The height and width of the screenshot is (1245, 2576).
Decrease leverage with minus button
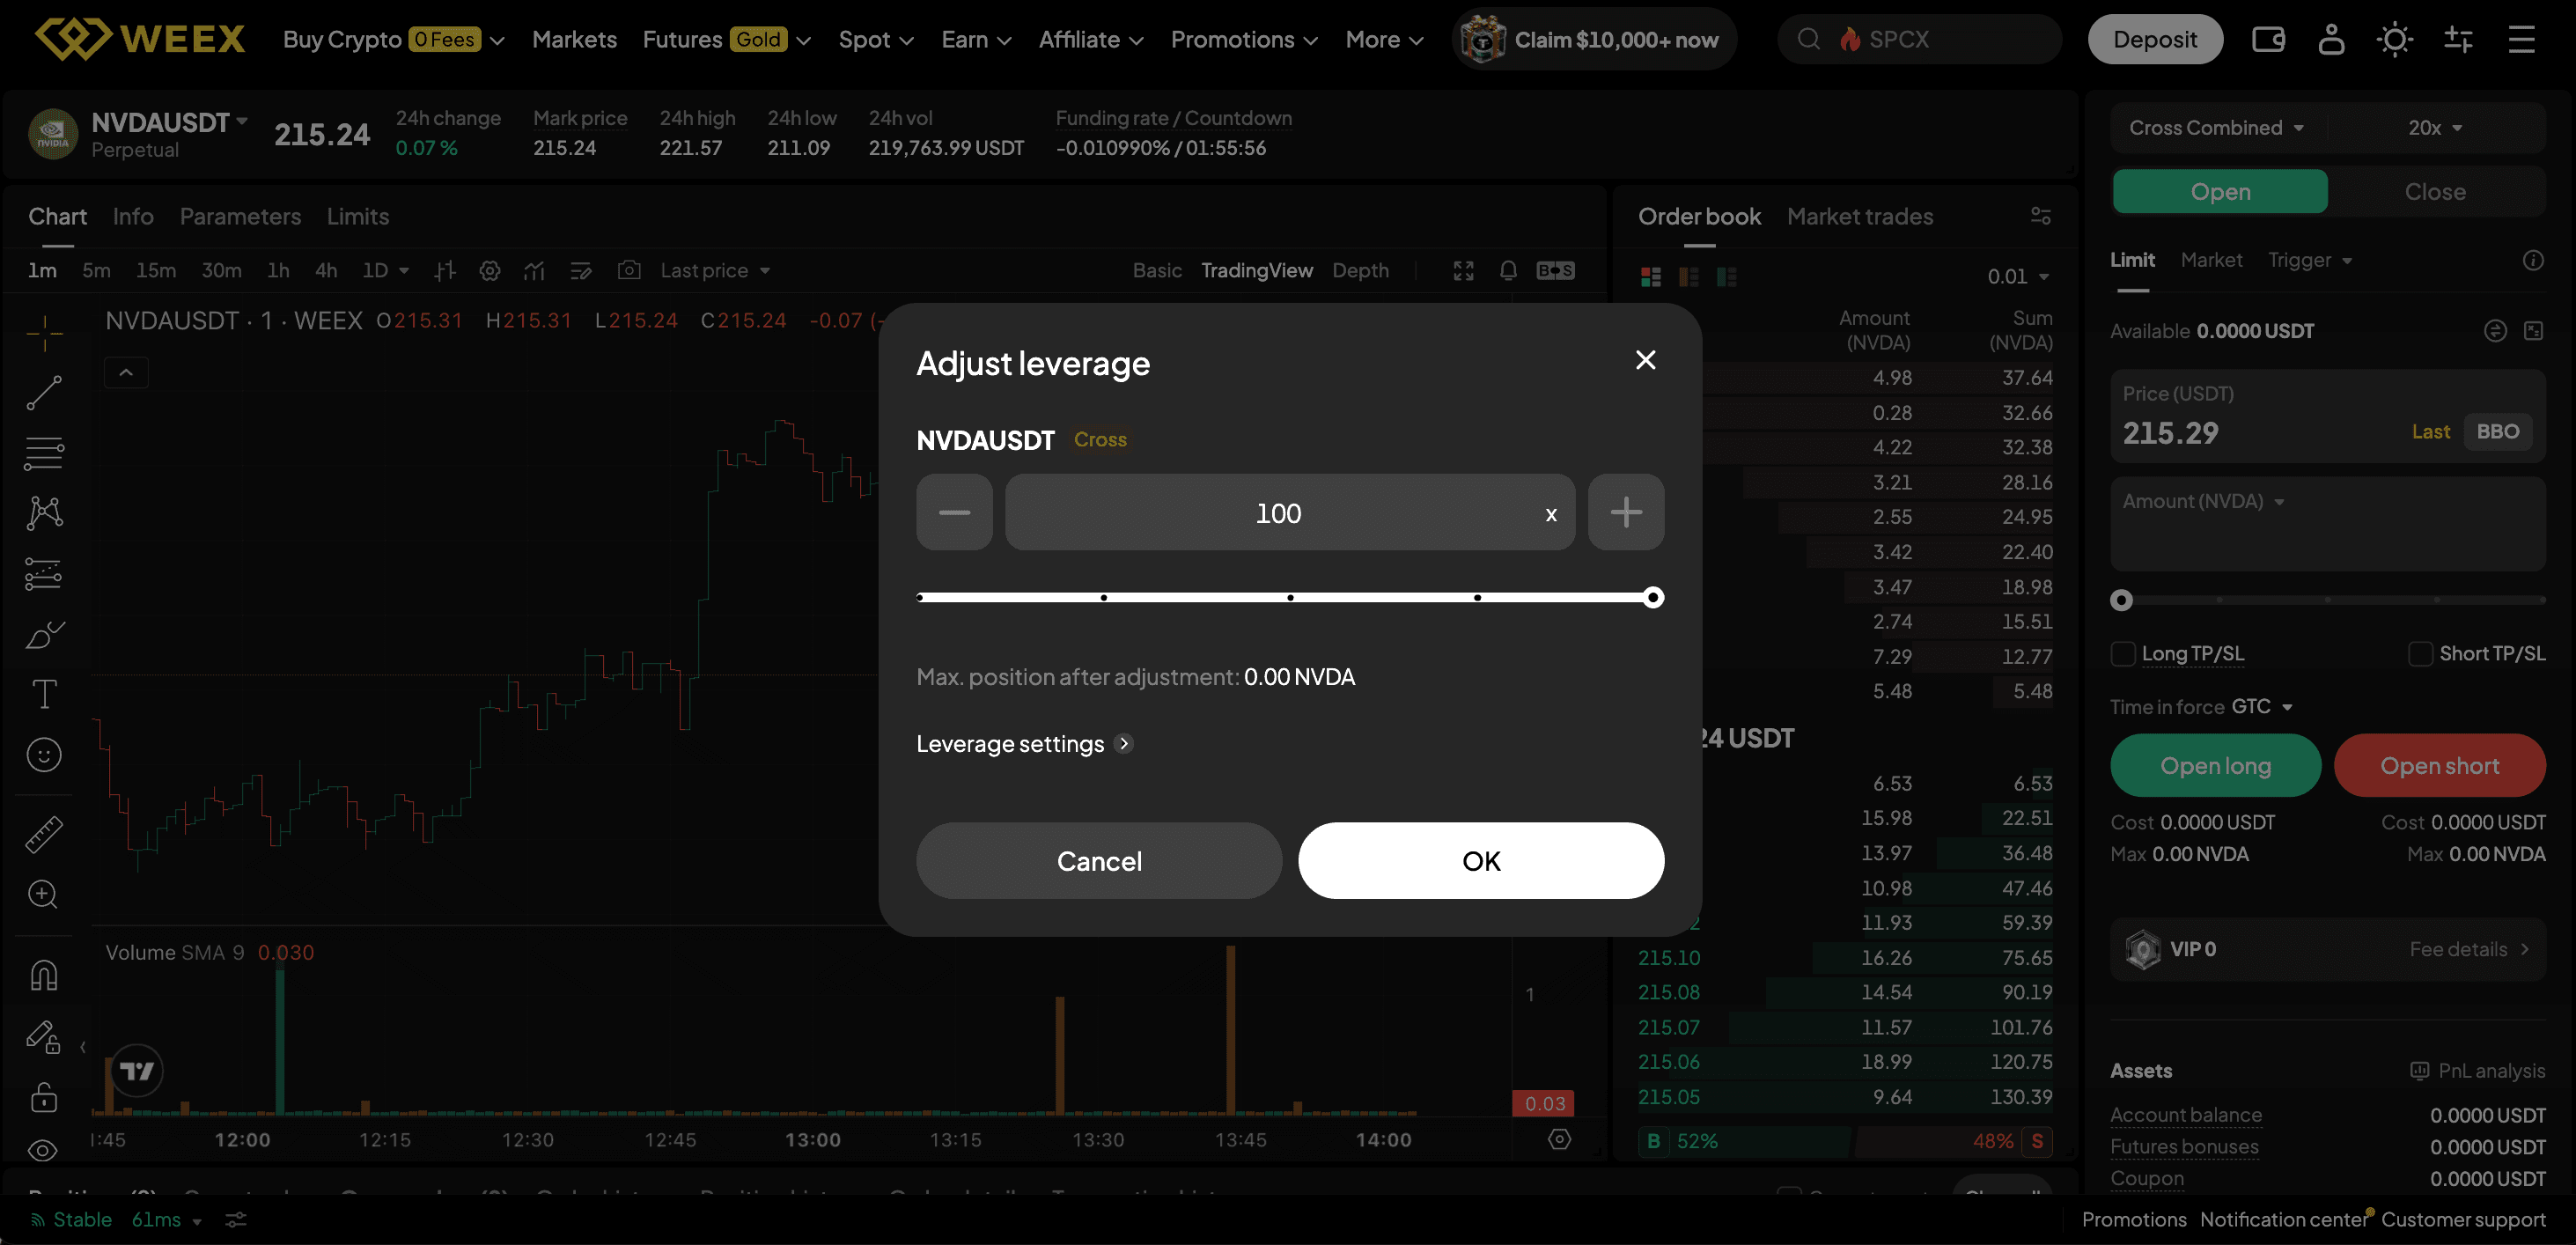coord(954,512)
